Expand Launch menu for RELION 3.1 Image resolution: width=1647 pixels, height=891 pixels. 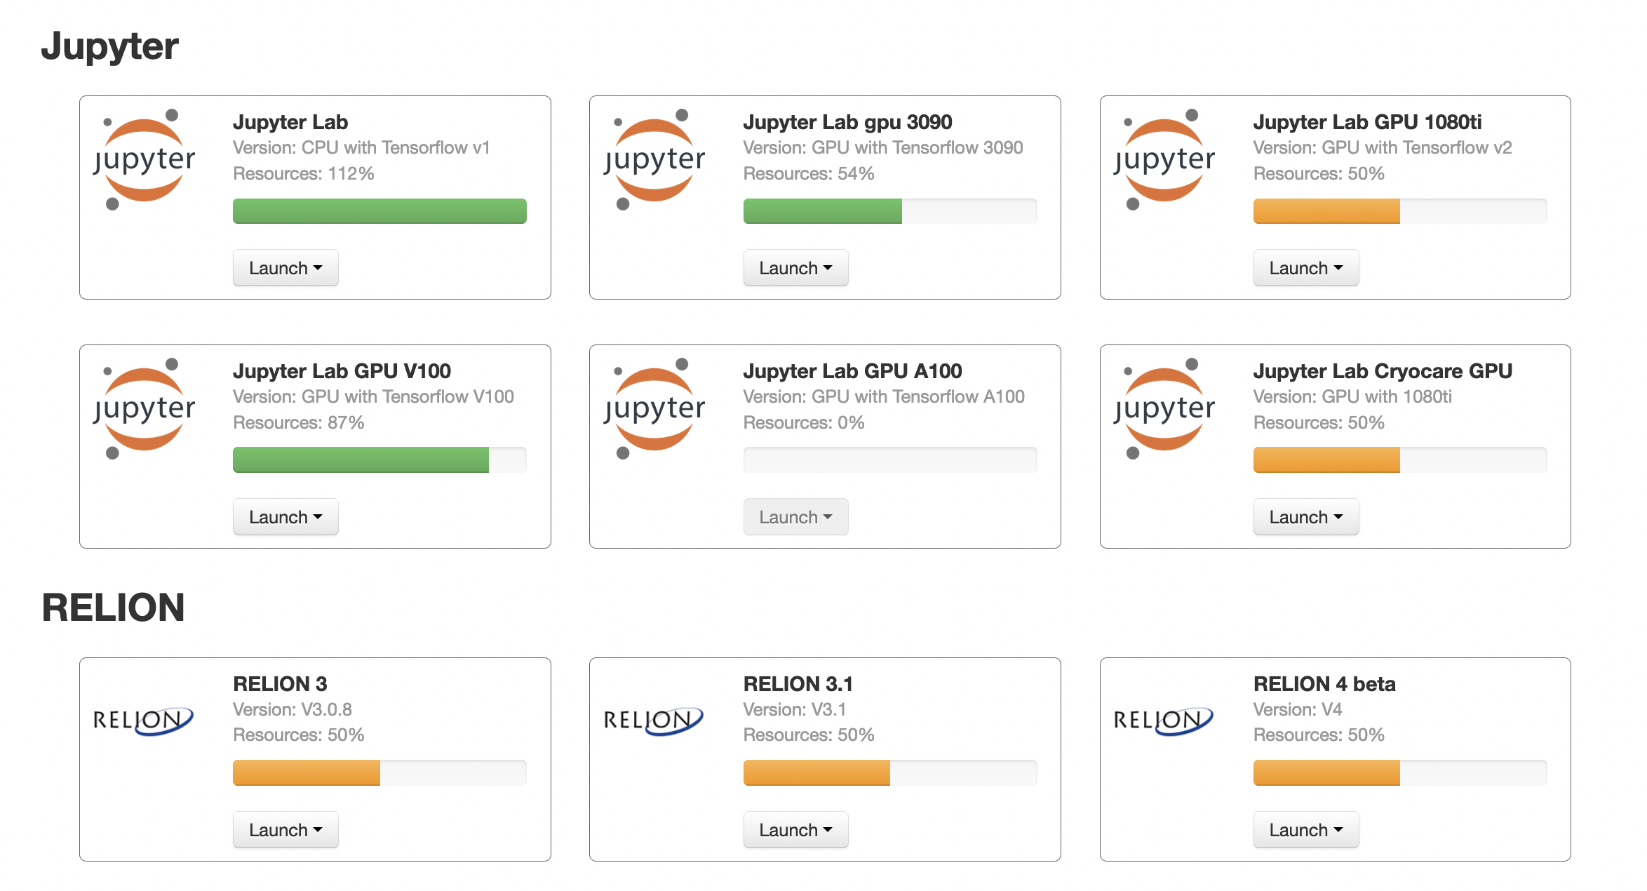point(795,830)
